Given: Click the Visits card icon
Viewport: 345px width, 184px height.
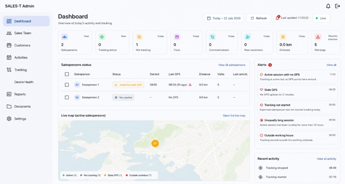Looking at the screenshot, I should [177, 37].
